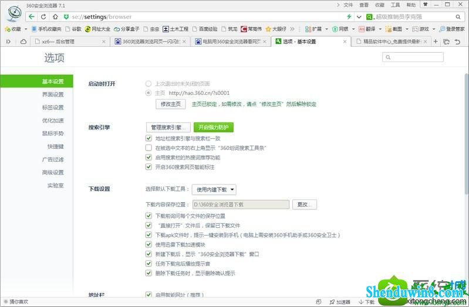
Task: Switch to the xz6— 后台管理 tab
Action: coord(69,42)
